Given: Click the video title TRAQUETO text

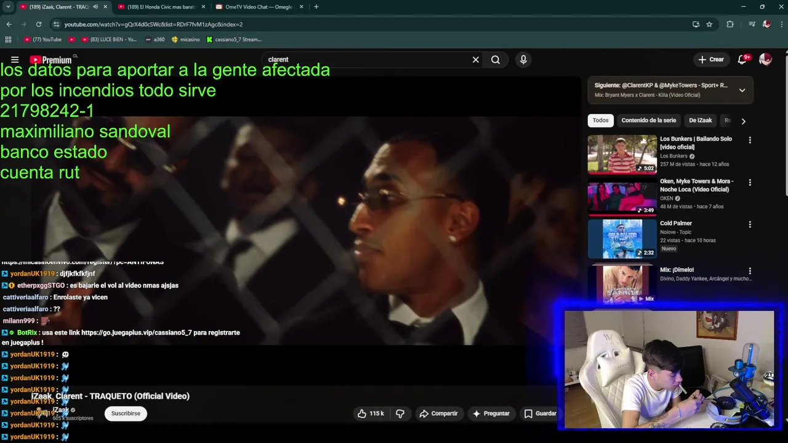Looking at the screenshot, I should click(x=110, y=396).
